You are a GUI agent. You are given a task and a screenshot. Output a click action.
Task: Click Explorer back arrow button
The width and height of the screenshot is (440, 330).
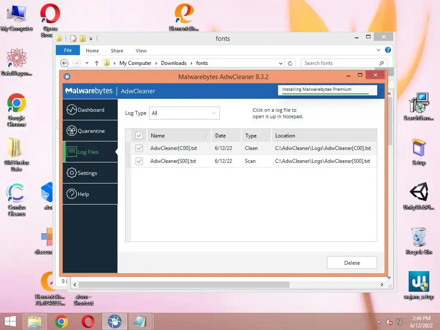(64, 63)
